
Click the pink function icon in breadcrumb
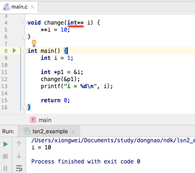(x=33, y=120)
